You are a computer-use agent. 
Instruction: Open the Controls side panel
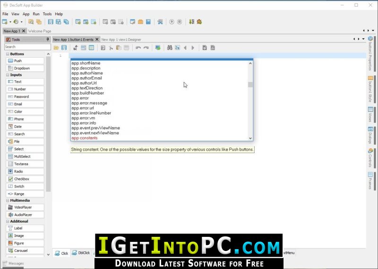370,158
